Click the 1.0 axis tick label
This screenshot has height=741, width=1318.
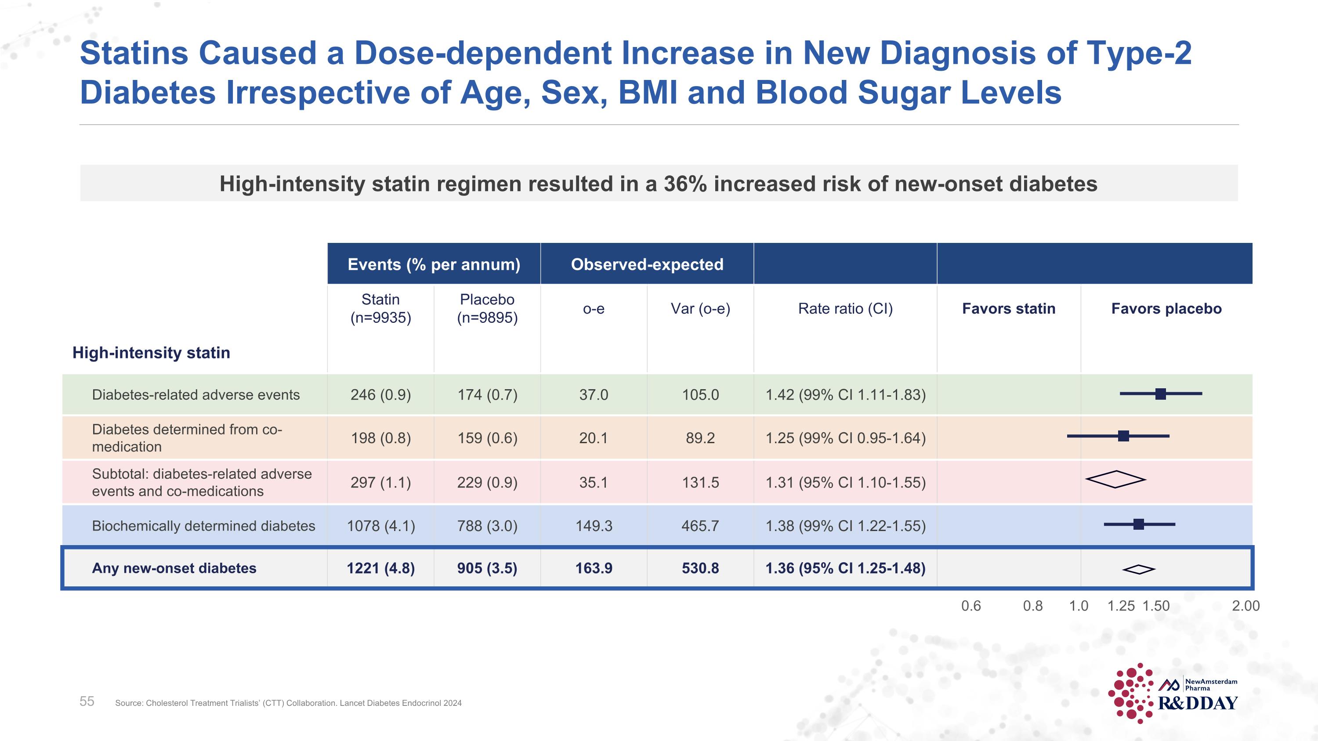point(1079,606)
